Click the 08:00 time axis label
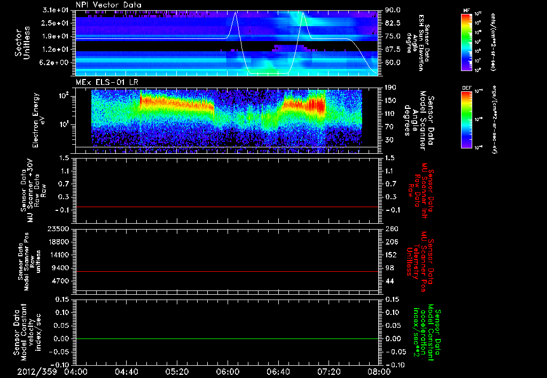 coord(378,371)
